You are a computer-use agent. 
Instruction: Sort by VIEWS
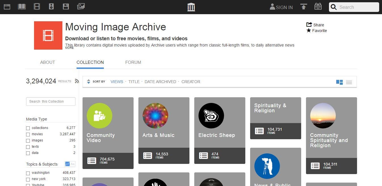(117, 82)
